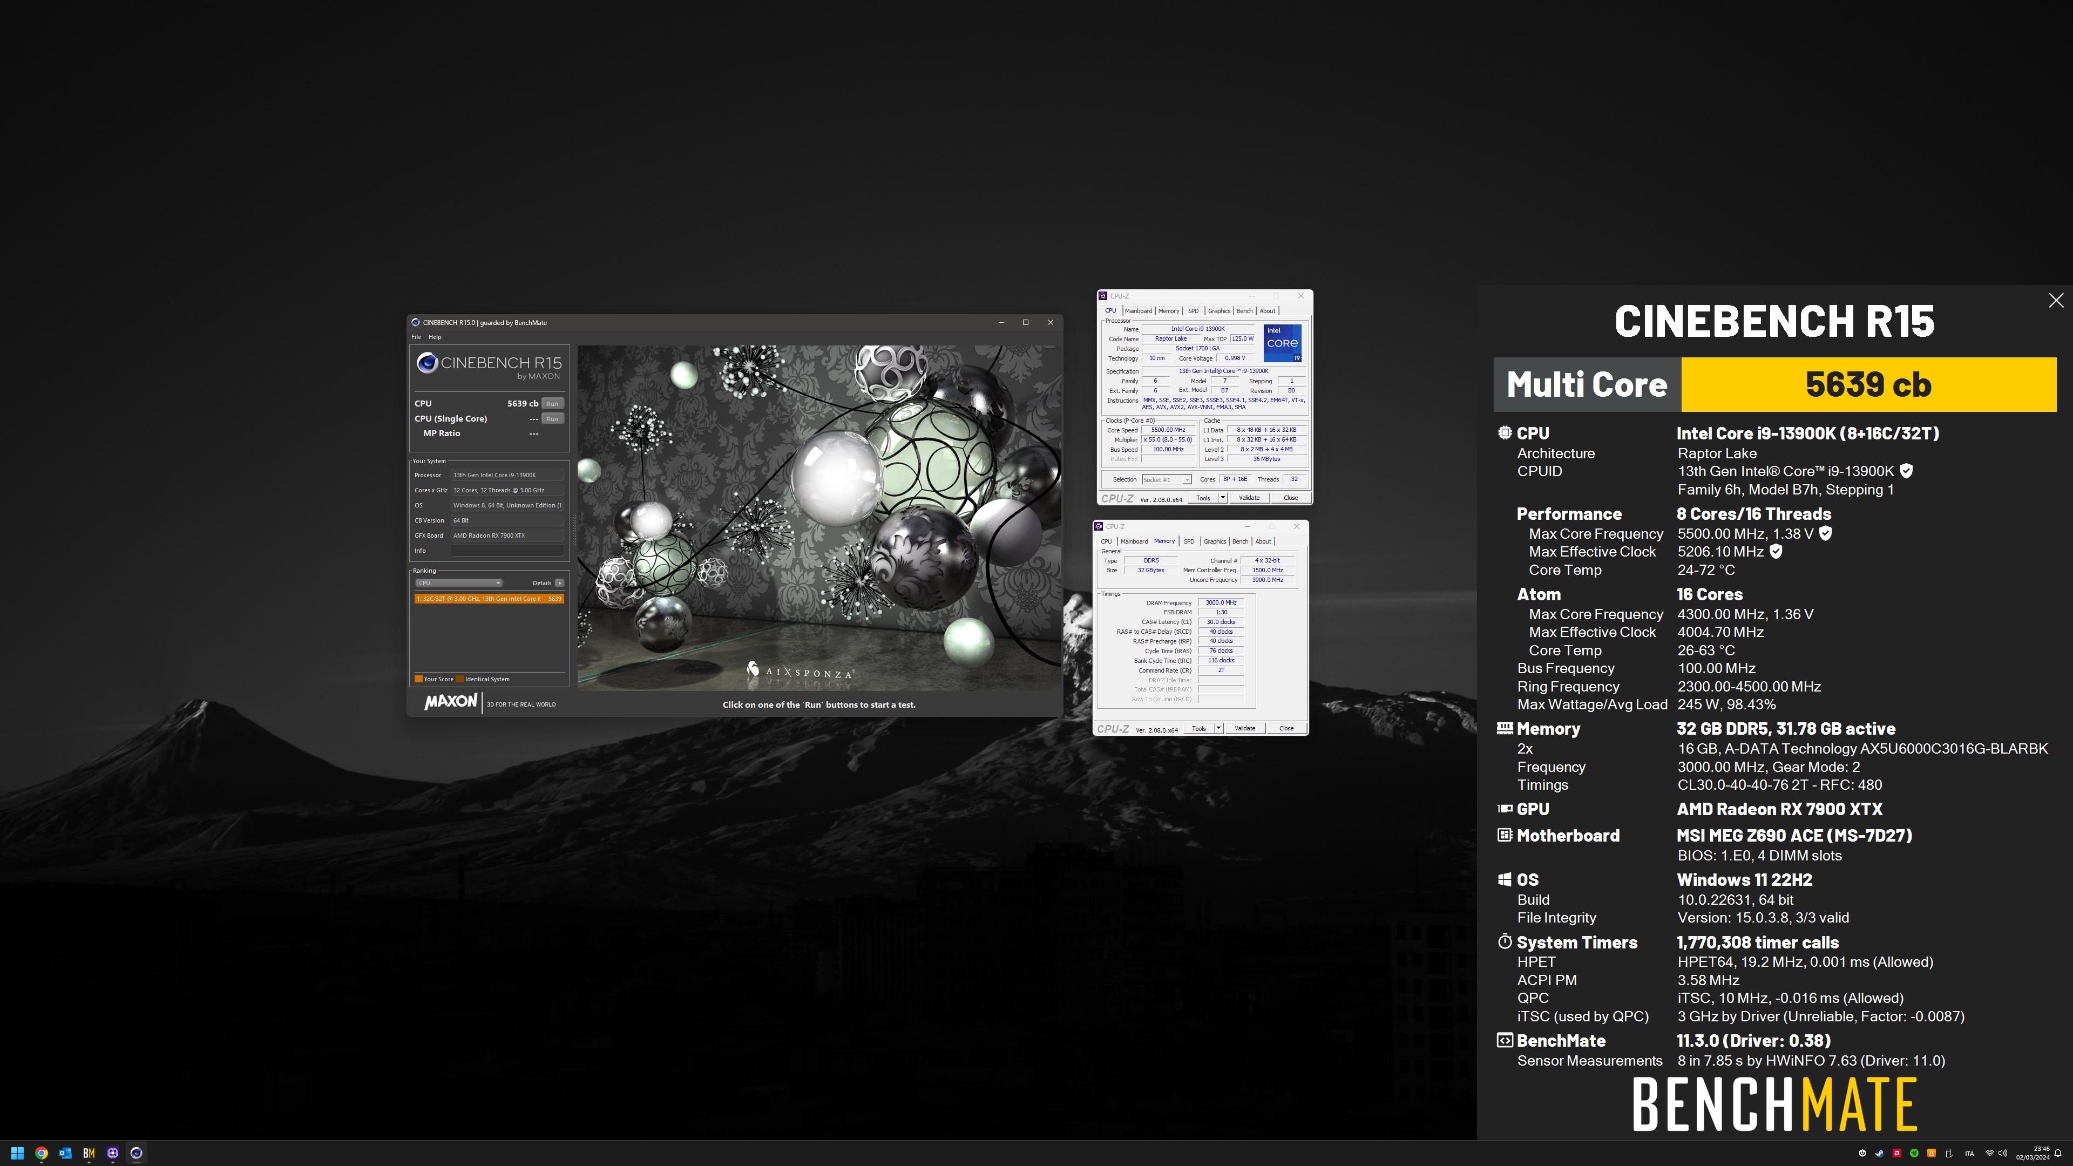The image size is (2073, 1166).
Task: Open the Wi-Fi network tray icon
Action: 1990,1153
